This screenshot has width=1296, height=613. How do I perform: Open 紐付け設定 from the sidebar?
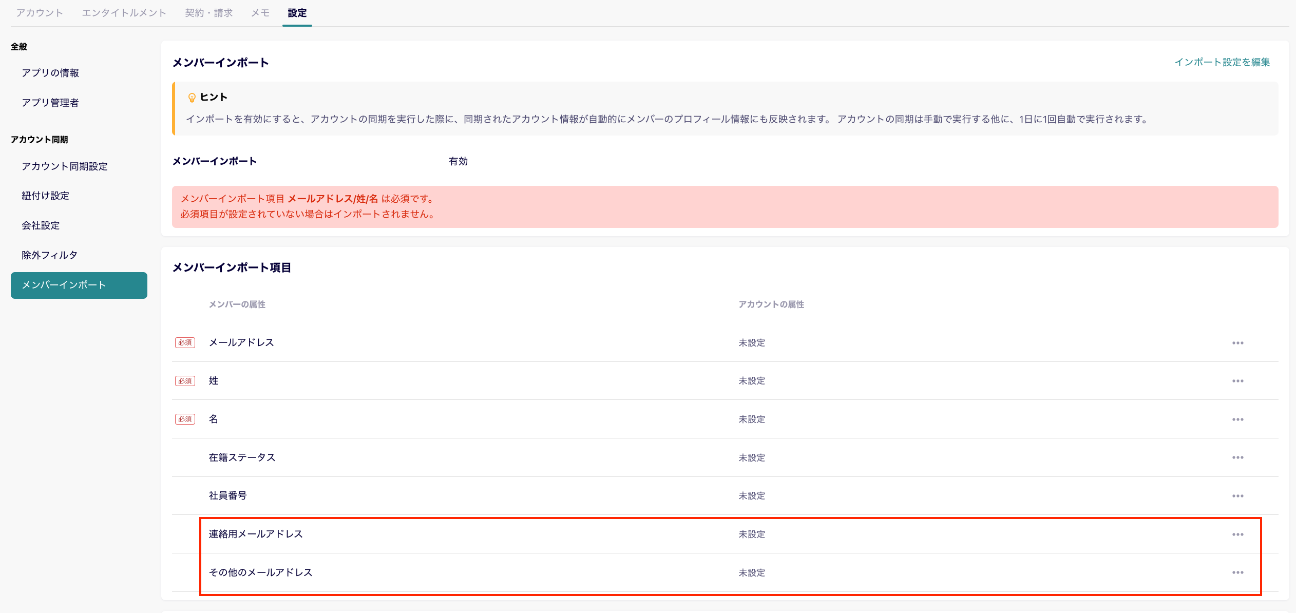click(45, 196)
